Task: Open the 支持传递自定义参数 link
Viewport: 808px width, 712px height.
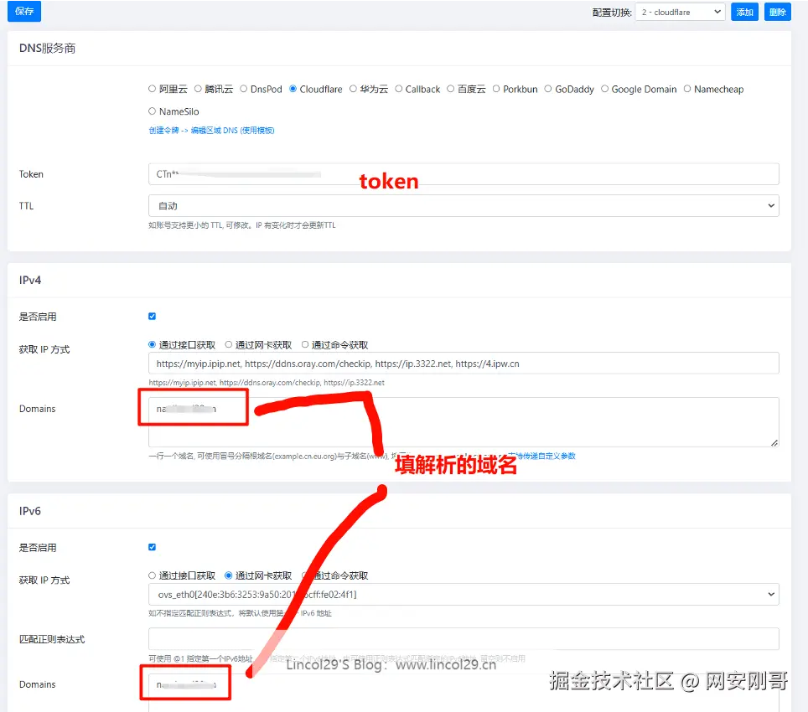Action: [541, 456]
